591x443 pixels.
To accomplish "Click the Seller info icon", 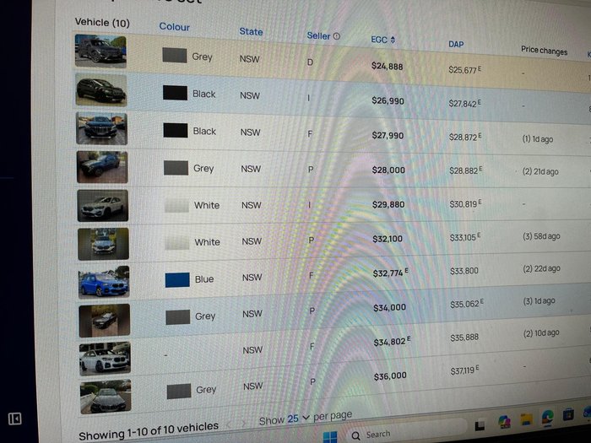I will coord(337,36).
